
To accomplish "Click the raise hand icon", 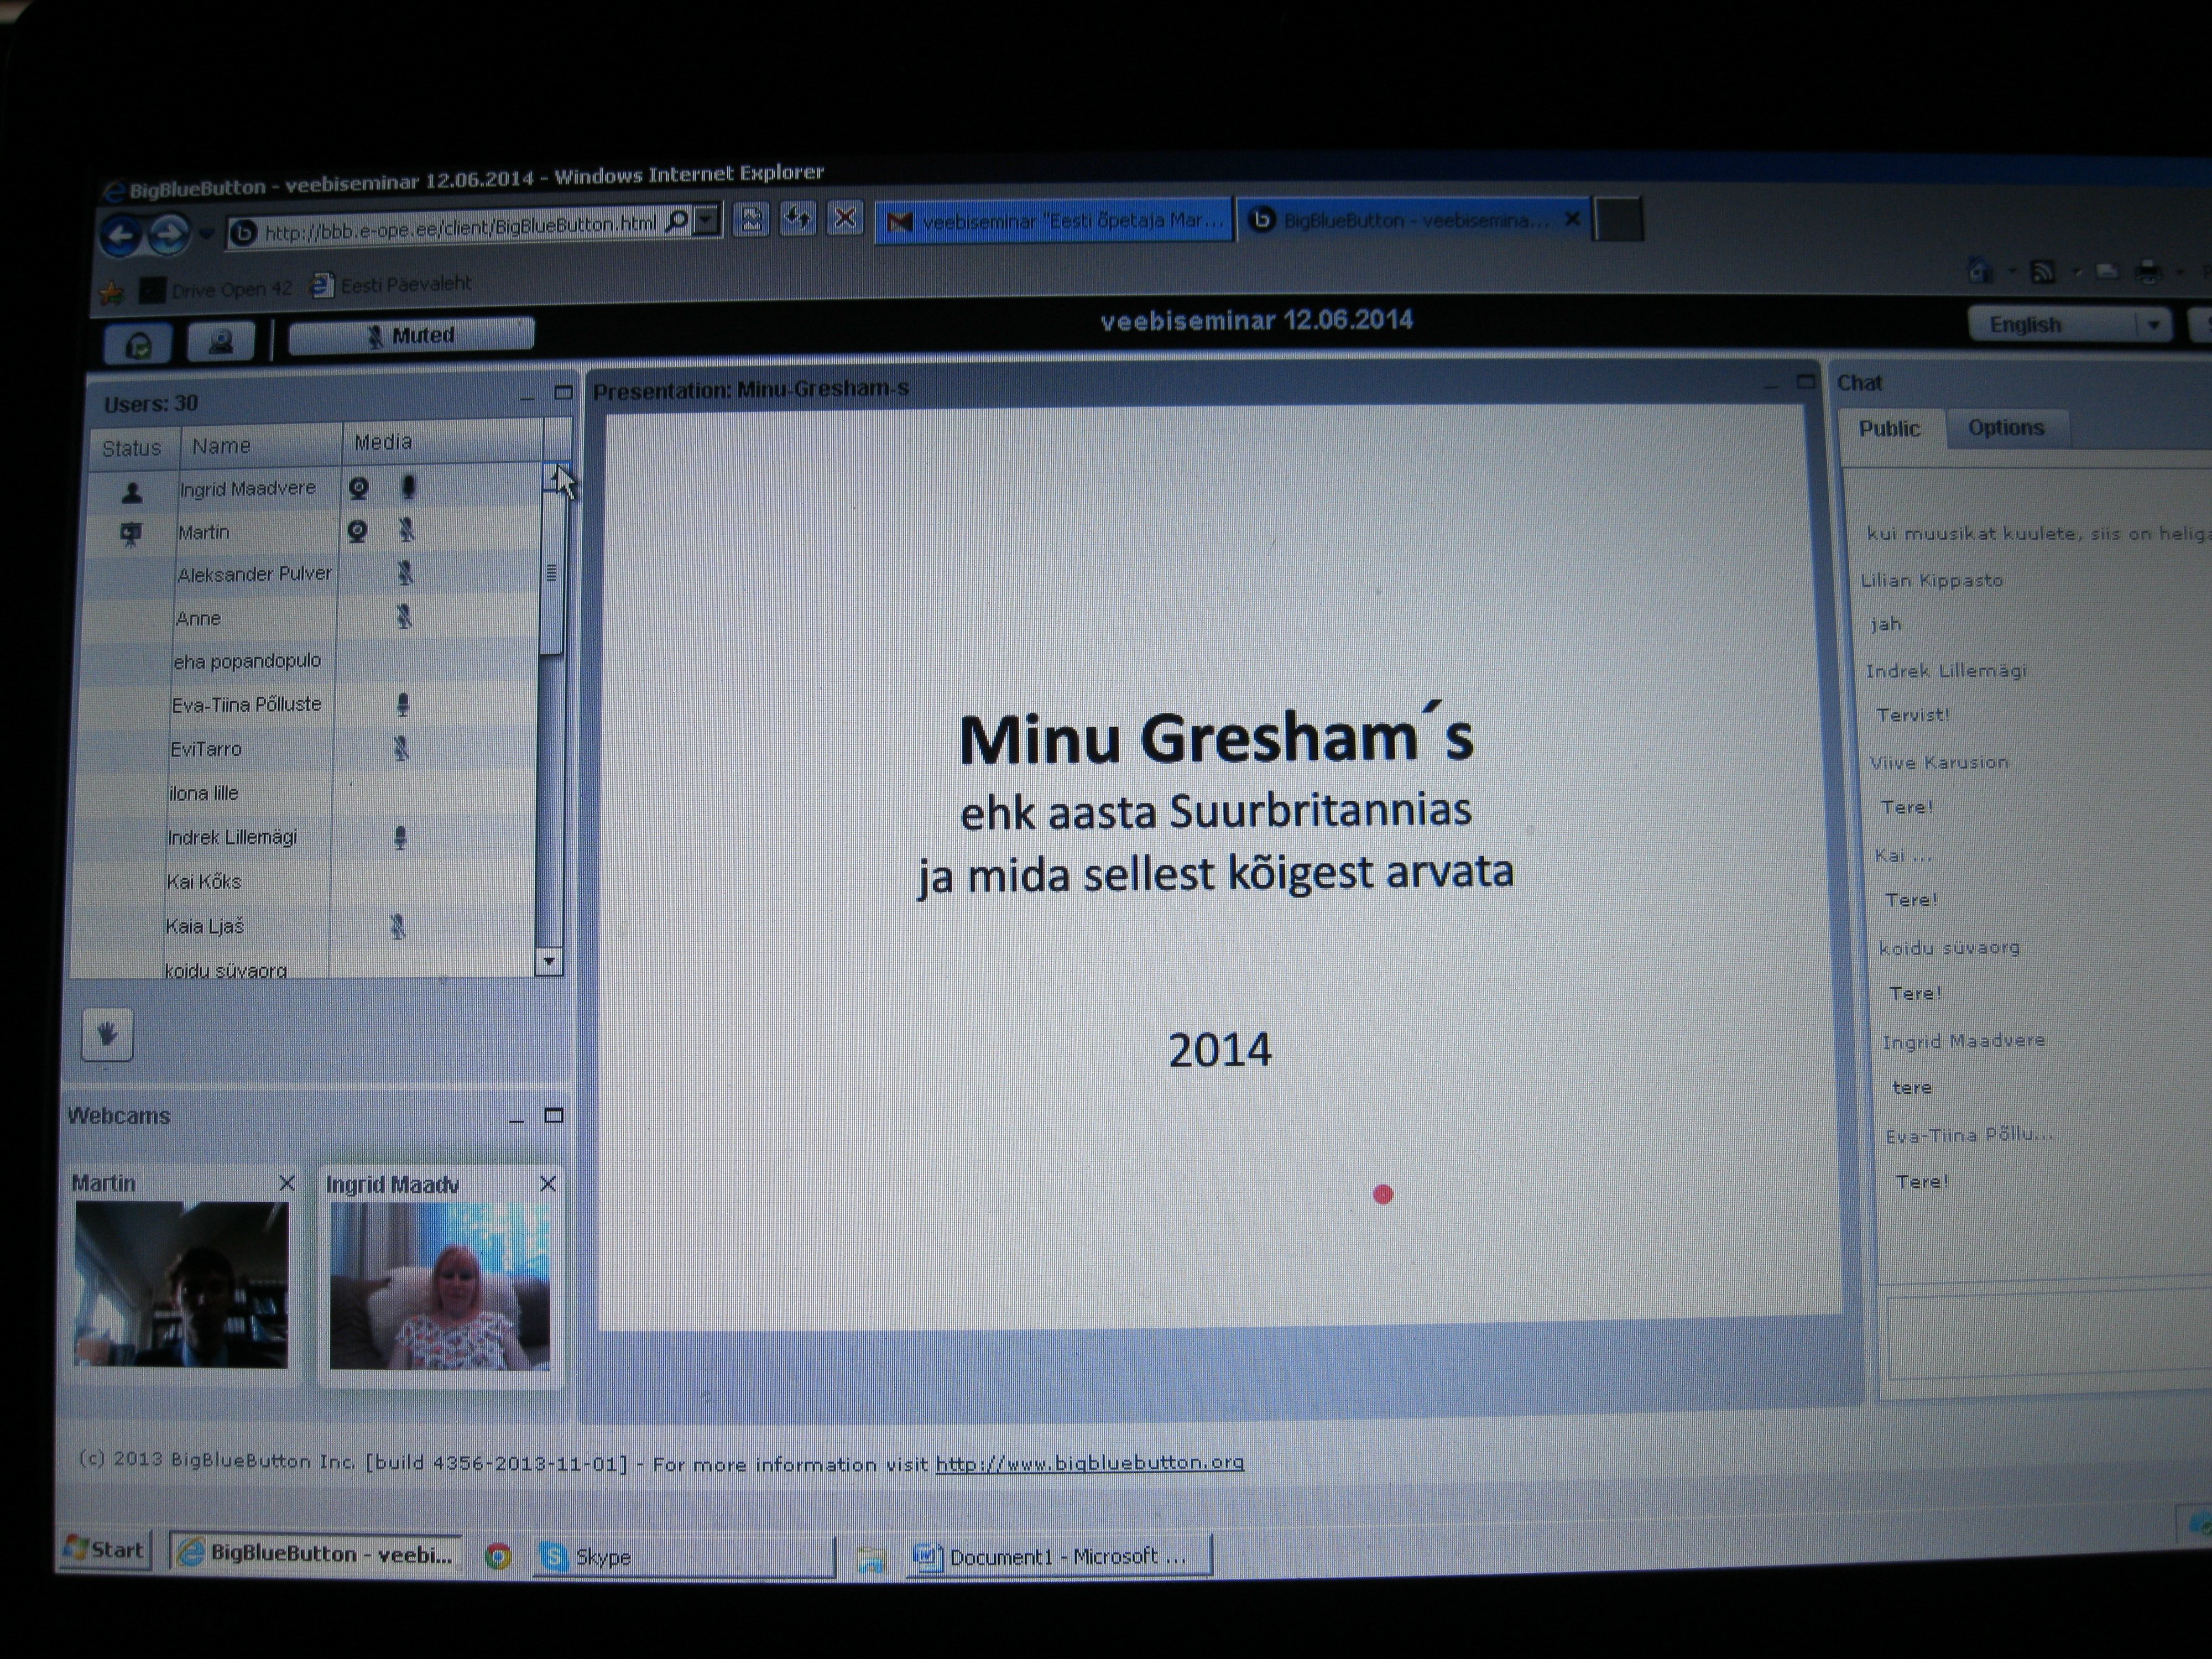I will pyautogui.click(x=107, y=1034).
